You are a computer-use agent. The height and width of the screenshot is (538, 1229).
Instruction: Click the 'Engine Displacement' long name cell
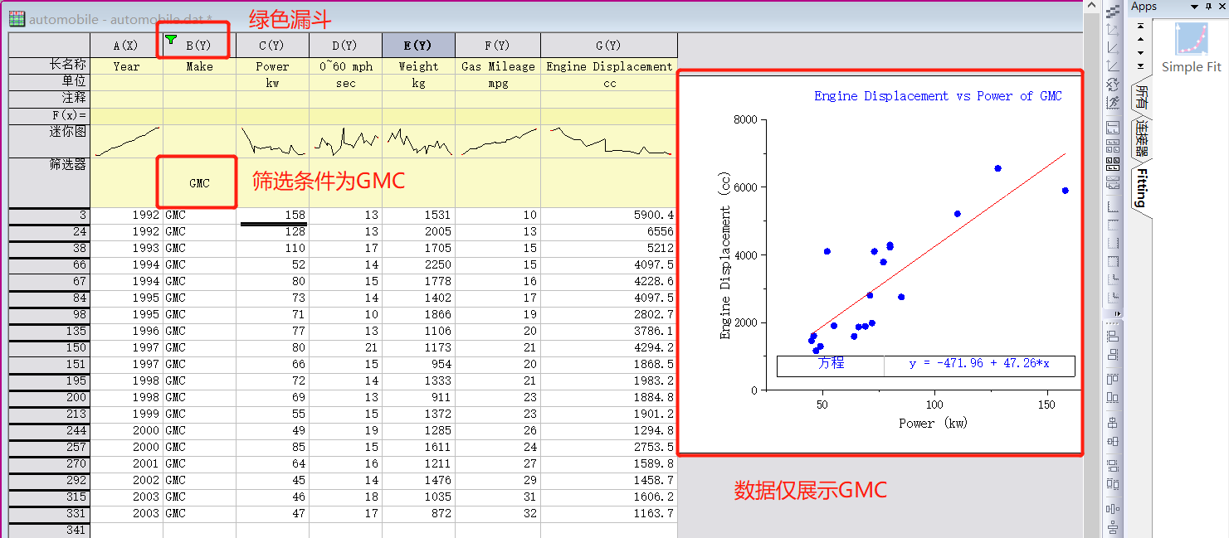(609, 66)
